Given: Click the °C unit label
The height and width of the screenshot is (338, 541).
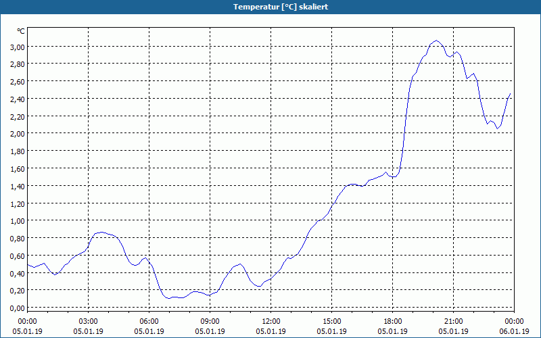Looking at the screenshot, I should click(21, 31).
